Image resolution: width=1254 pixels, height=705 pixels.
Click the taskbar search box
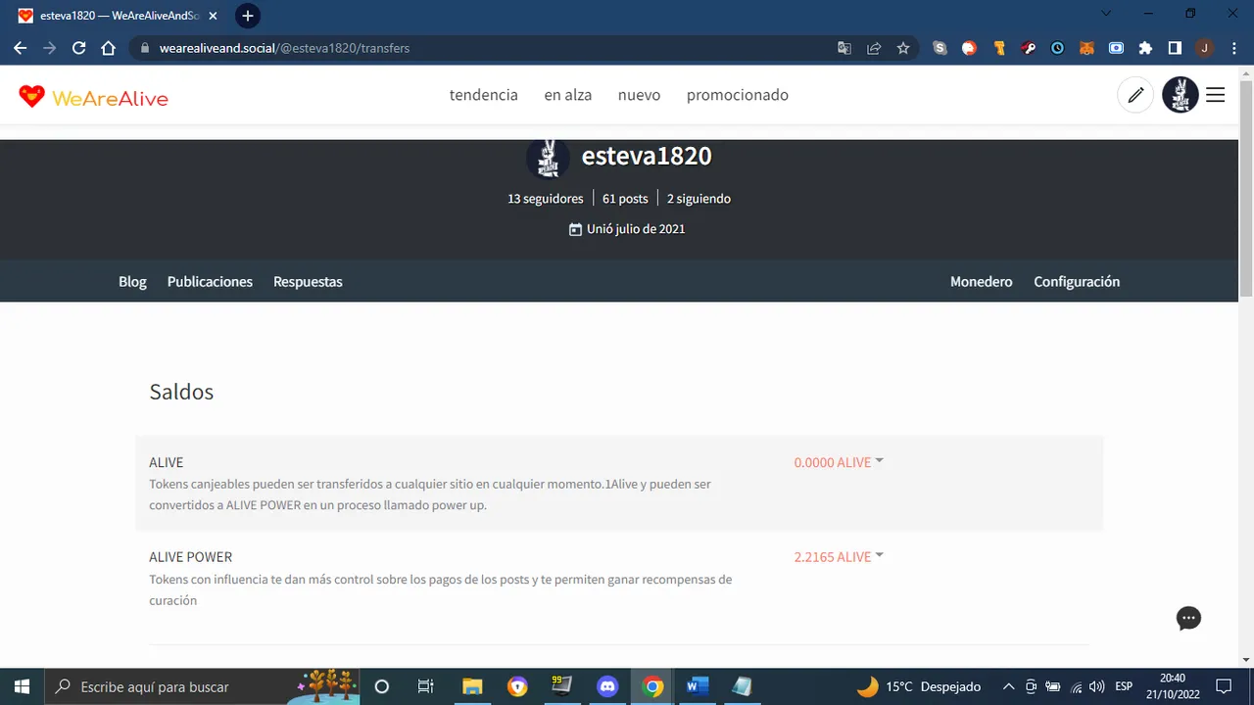point(202,686)
